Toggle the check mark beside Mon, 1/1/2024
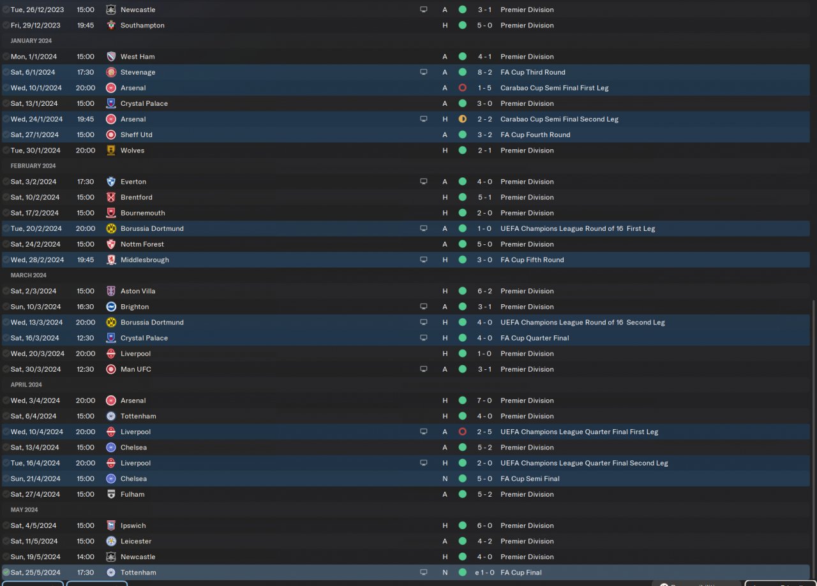This screenshot has width=817, height=586. point(6,57)
